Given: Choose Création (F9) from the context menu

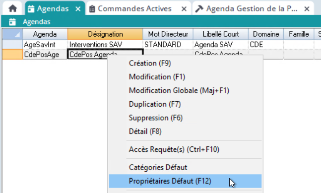Looking at the screenshot, I should [150, 63].
